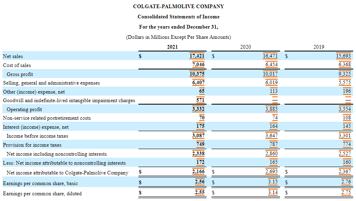Click Colgate-Palmolive net income 2,695
Image resolution: width=356 pixels, height=201 pixels.
pos(271,172)
